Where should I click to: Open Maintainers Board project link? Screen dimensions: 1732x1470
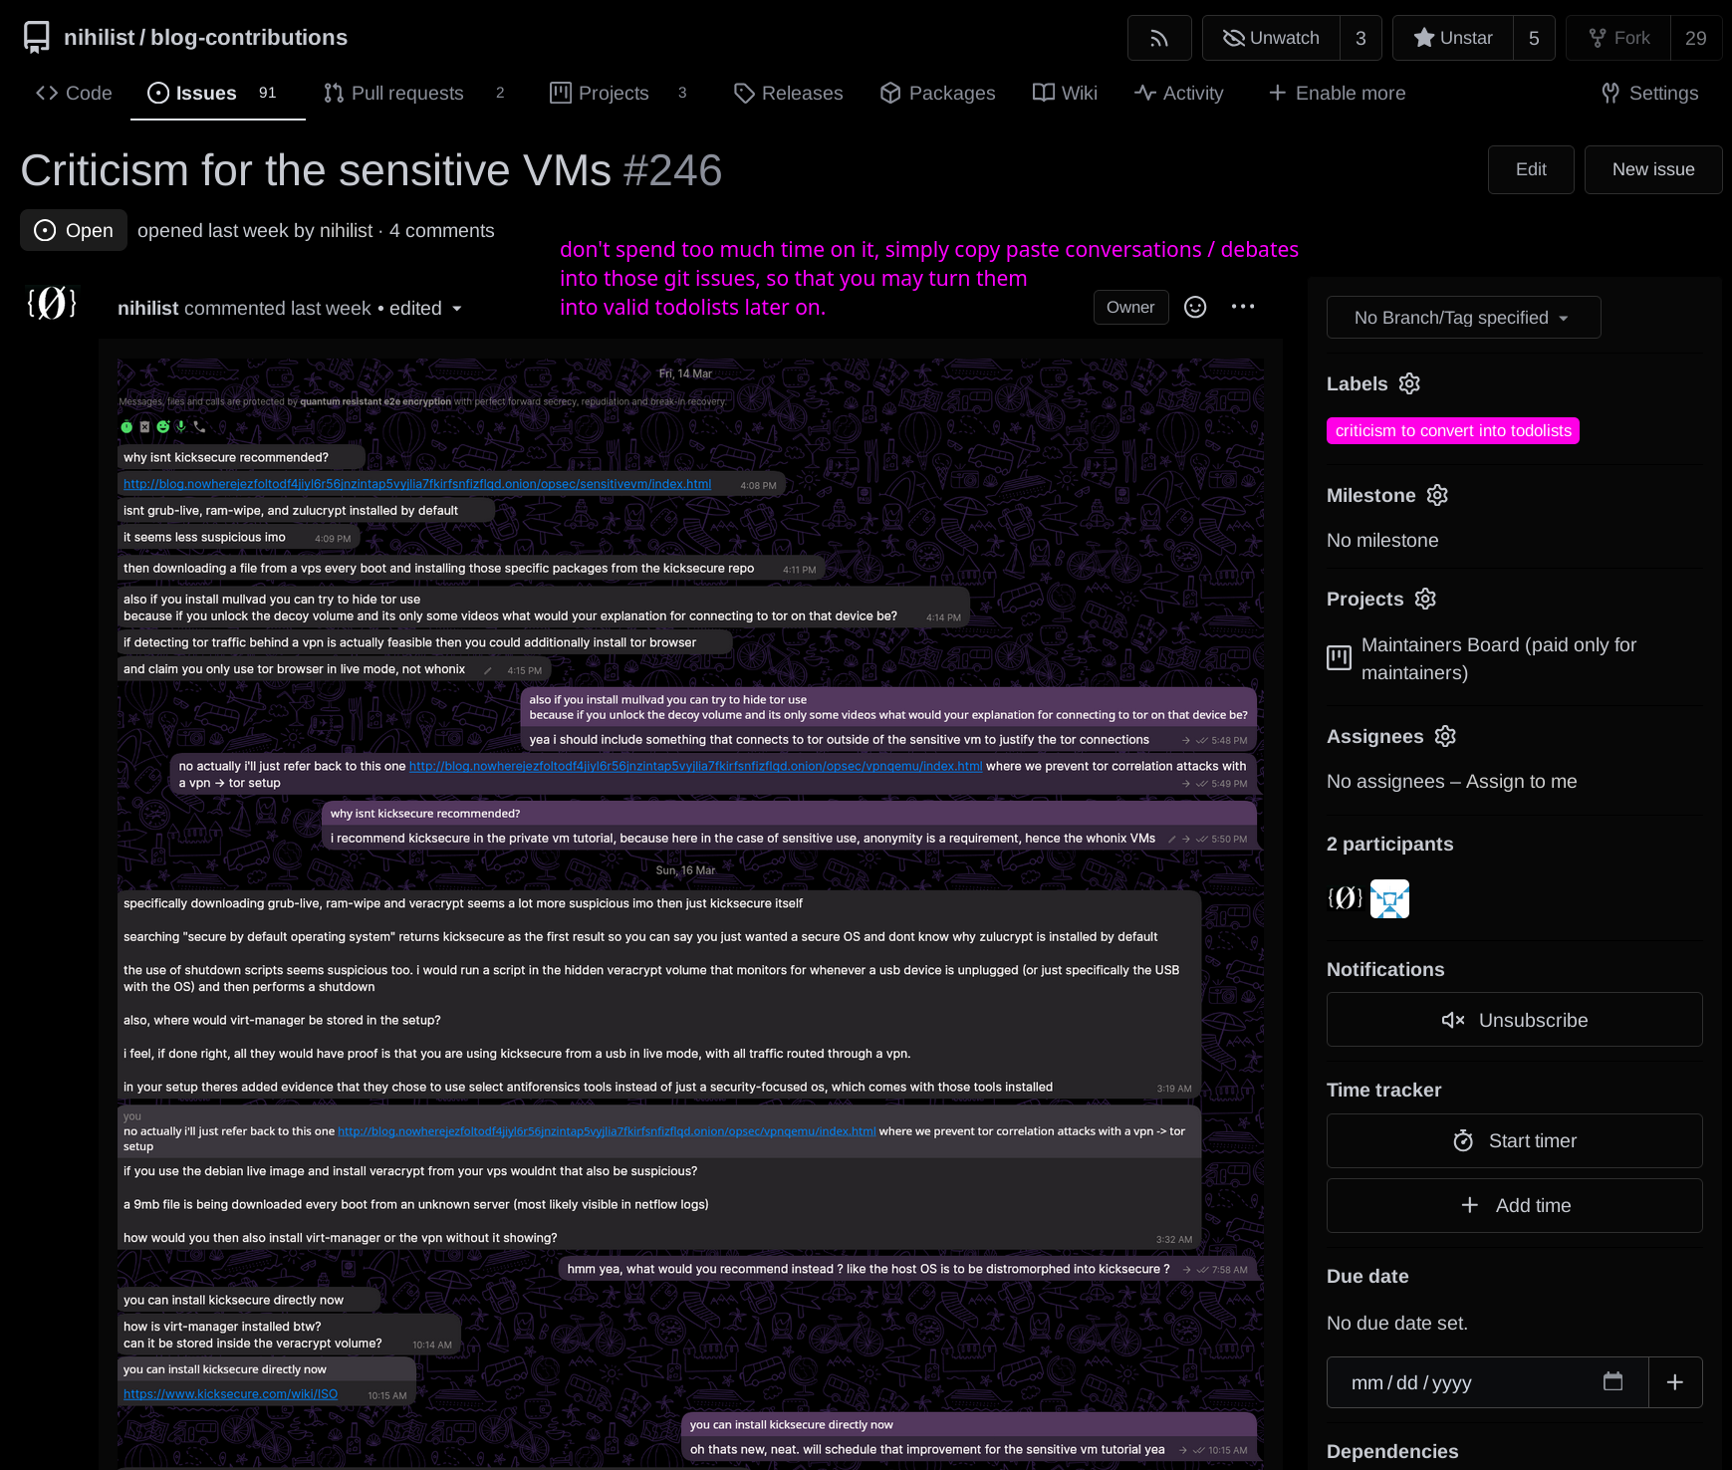pos(1499,658)
